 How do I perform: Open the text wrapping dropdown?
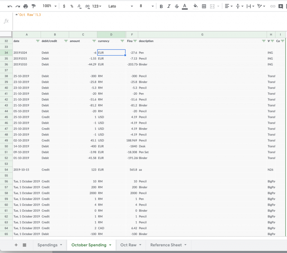click(250, 6)
